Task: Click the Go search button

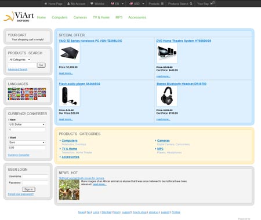Action: pos(41,65)
